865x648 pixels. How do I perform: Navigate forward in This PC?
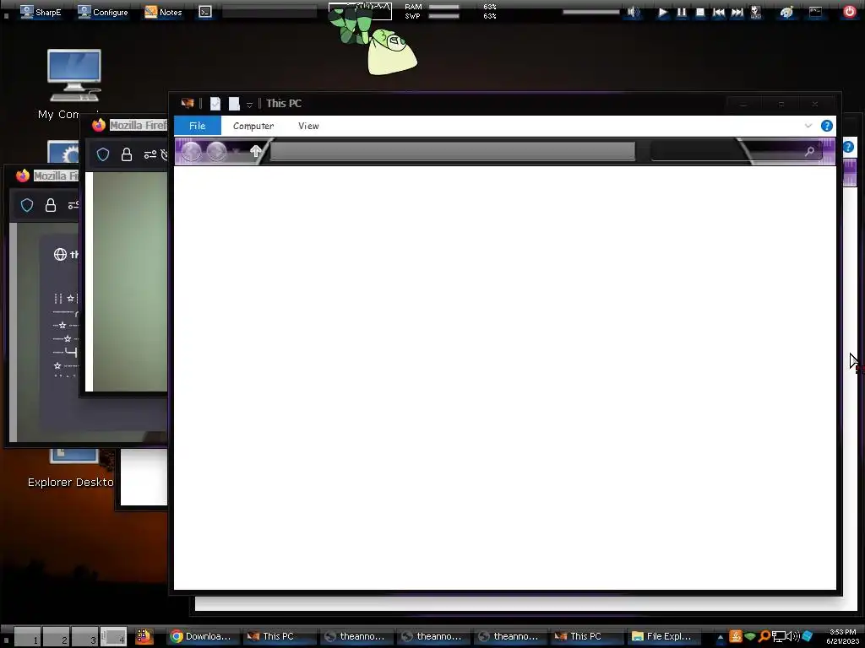(x=216, y=151)
